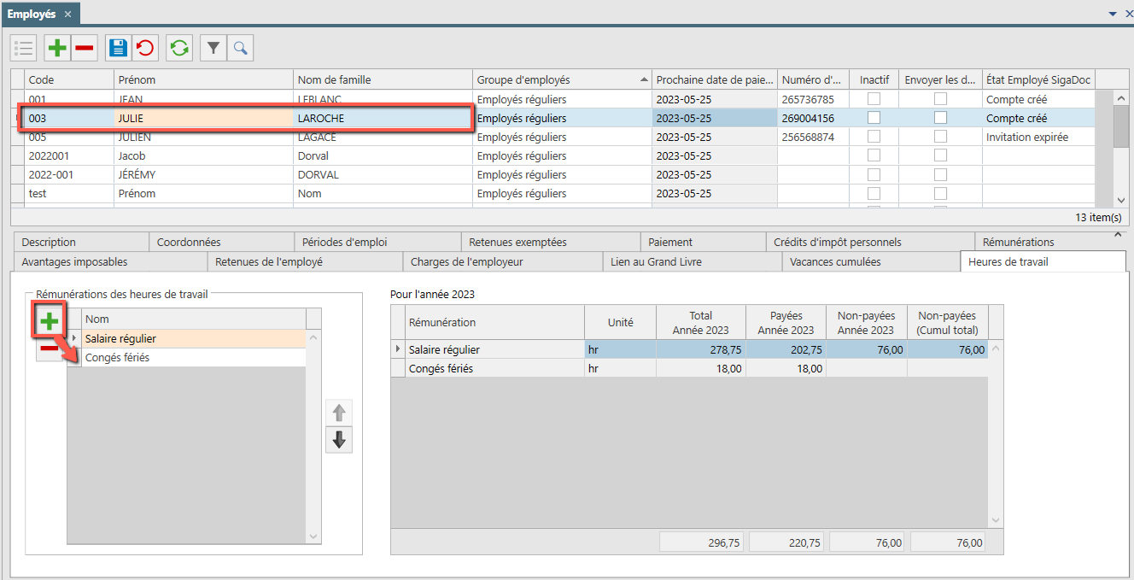Sort by the Prénom column header

[x=204, y=79]
